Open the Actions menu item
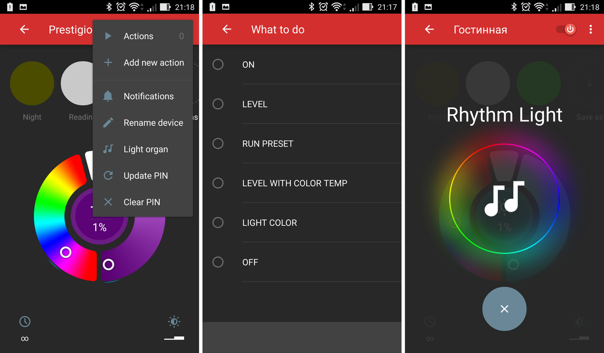Viewport: 604px width, 353px height. coord(139,36)
